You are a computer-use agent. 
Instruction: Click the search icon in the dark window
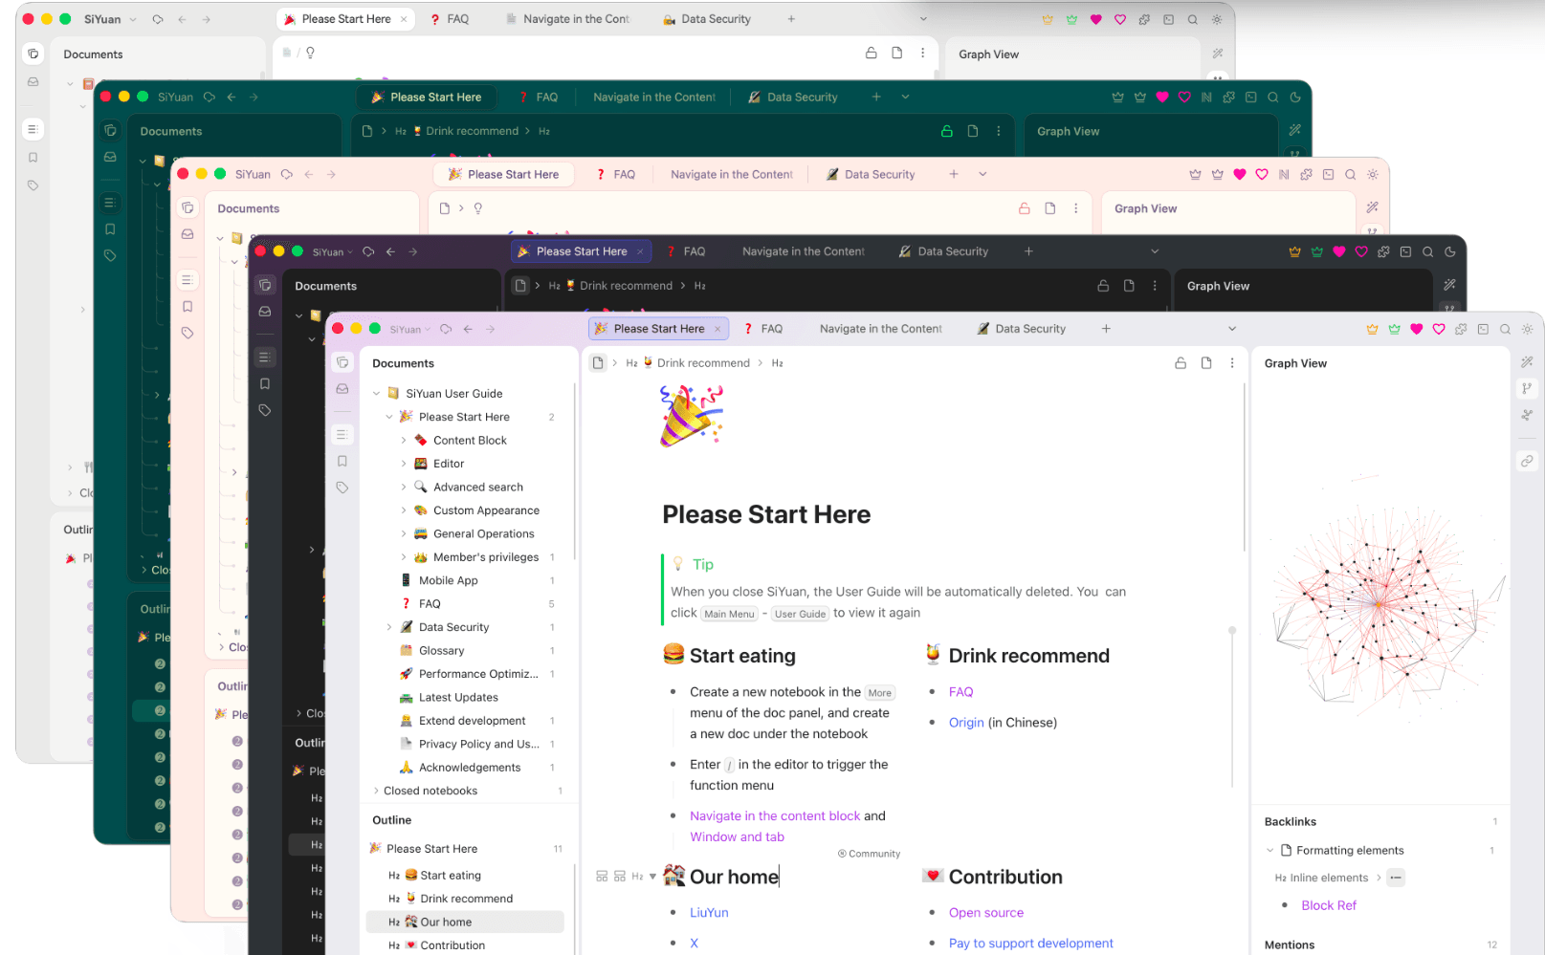(1428, 251)
